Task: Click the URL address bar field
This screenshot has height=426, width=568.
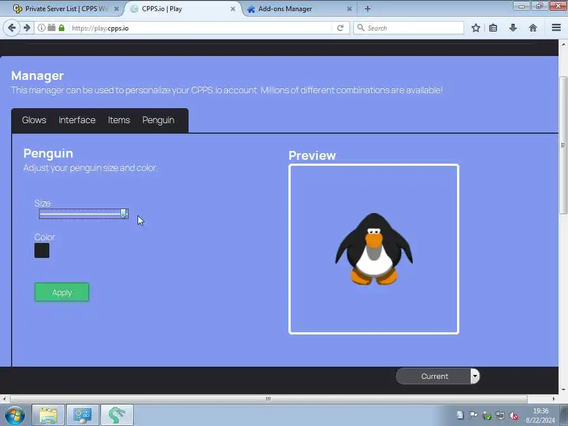Action: click(x=201, y=28)
